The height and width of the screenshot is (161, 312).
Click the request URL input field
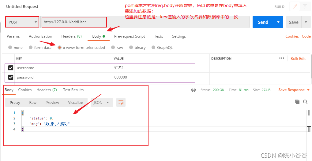tap(74, 22)
